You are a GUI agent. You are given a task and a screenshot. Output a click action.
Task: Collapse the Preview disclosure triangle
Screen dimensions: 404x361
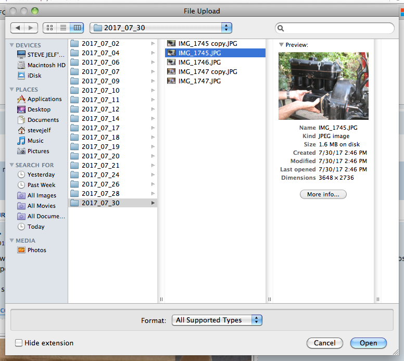pyautogui.click(x=281, y=45)
